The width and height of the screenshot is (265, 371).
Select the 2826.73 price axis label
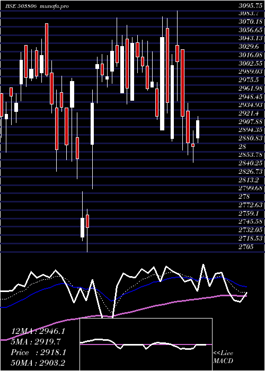coord(251,171)
